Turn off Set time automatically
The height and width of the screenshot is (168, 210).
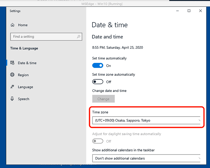pos(98,66)
